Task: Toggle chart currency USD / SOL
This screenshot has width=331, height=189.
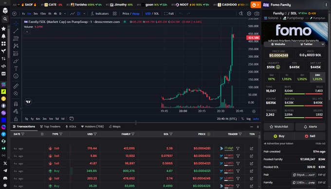Action: click(152, 14)
